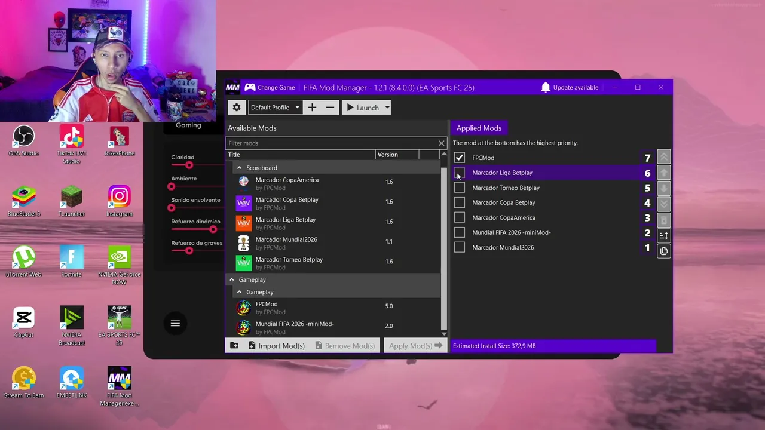Open the Default Profile dropdown
765x430 pixels.
tap(274, 107)
